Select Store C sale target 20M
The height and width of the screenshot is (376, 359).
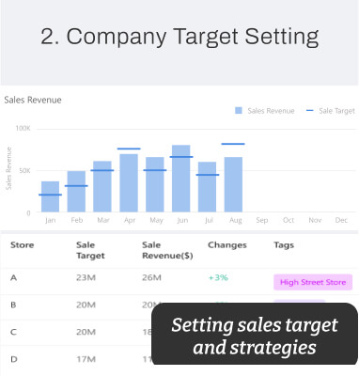[x=86, y=332]
